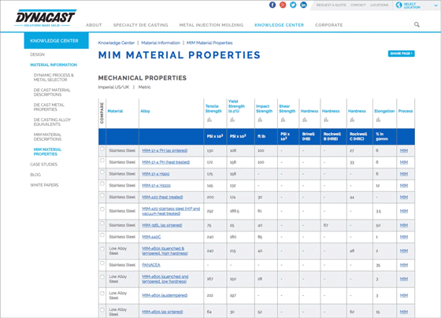Open the Knowledge Center menu
Viewport: 441px width, 318px height.
coord(279,25)
